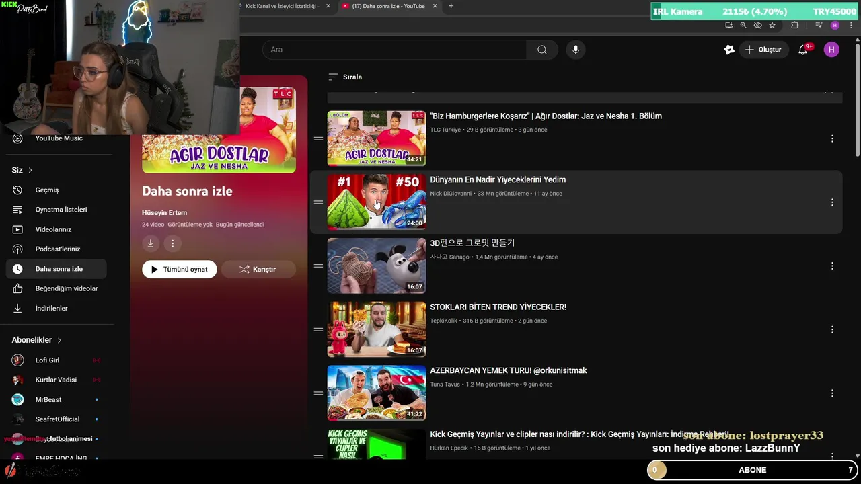Open browser media control icon
Image resolution: width=861 pixels, height=484 pixels.
point(819,25)
